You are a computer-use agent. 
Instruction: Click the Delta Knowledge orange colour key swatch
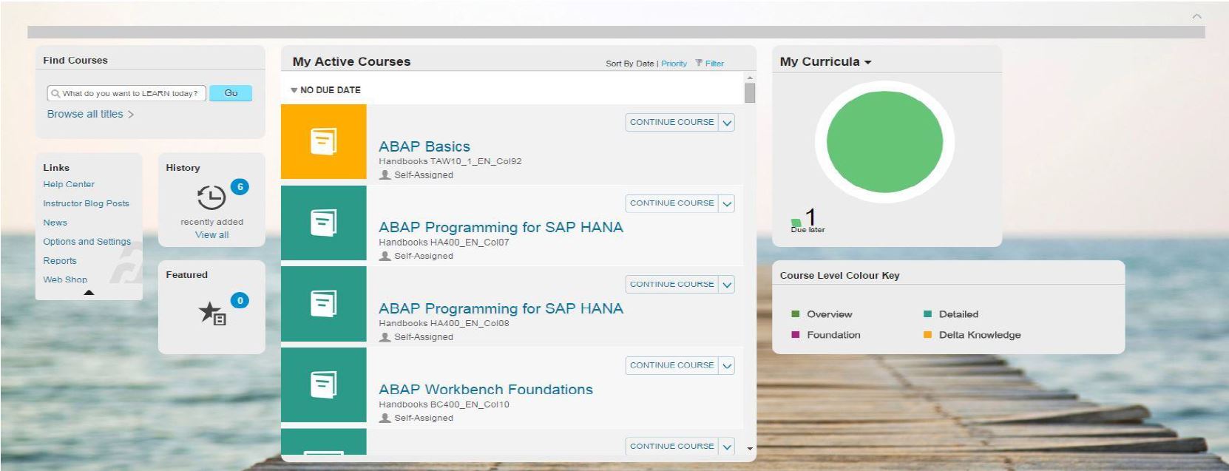928,335
